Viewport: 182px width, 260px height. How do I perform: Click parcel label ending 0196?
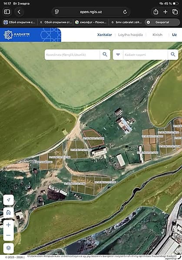click(x=75, y=183)
